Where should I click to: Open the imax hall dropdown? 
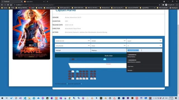click(x=109, y=46)
